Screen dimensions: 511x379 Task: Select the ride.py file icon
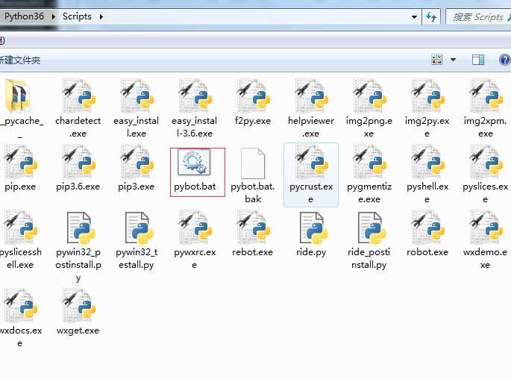point(313,228)
